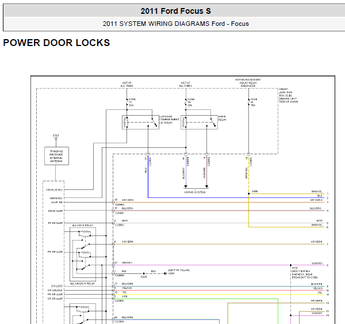Click the TPMS/RKE receiver internal antenna box

pyautogui.click(x=56, y=156)
